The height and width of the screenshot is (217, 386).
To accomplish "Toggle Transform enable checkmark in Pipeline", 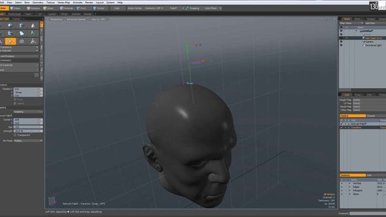I will (x=342, y=127).
